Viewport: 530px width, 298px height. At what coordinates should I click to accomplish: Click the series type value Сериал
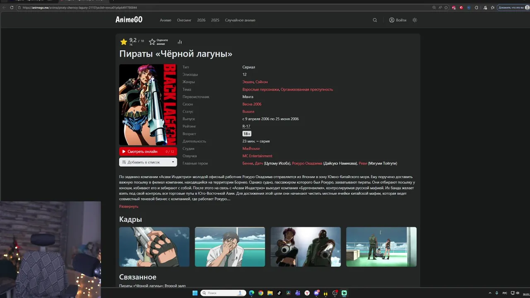249,67
